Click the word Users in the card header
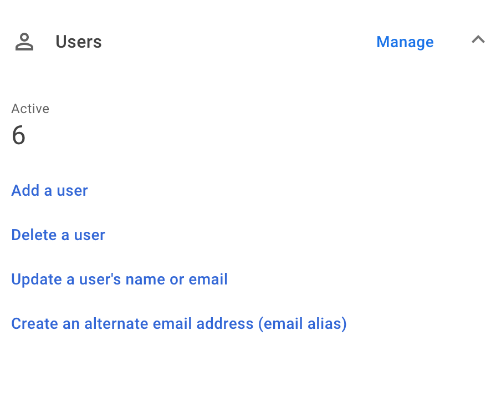Image resolution: width=501 pixels, height=417 pixels. click(79, 42)
